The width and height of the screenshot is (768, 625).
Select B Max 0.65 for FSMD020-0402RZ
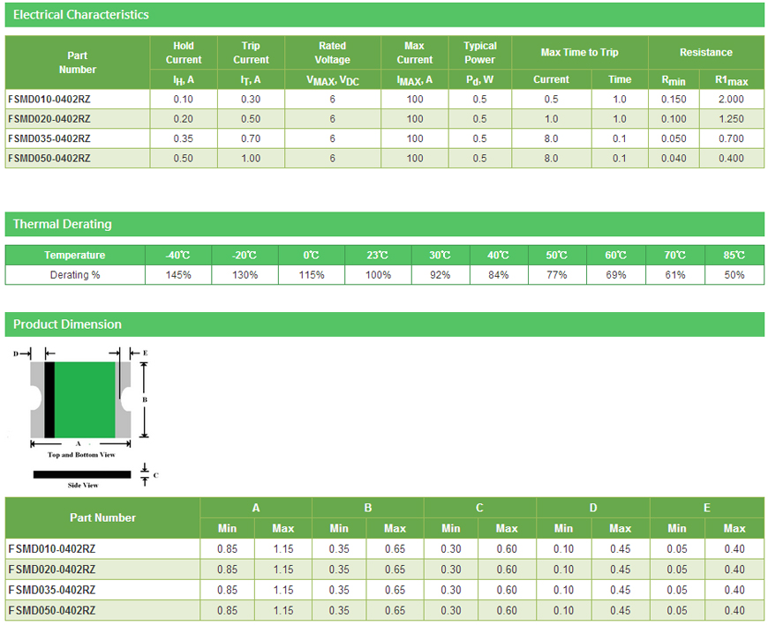[395, 569]
